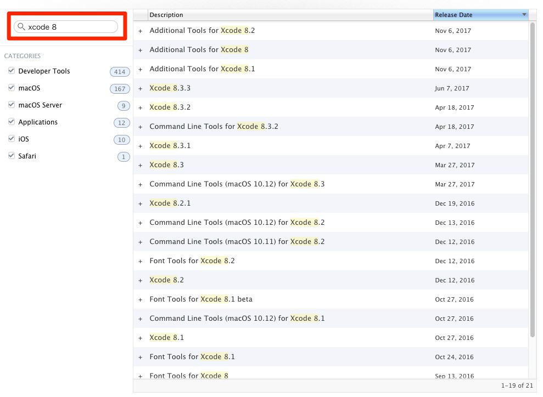Click the results list vertical scrollbar
543x397 pixels.
[x=533, y=180]
